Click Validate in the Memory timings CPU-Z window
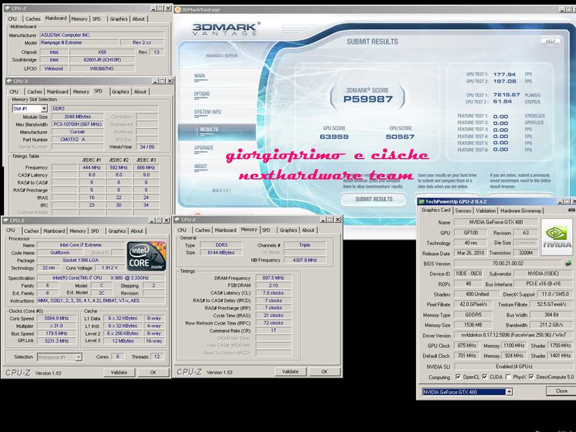Screen dimensions: 576x432 tap(290, 372)
